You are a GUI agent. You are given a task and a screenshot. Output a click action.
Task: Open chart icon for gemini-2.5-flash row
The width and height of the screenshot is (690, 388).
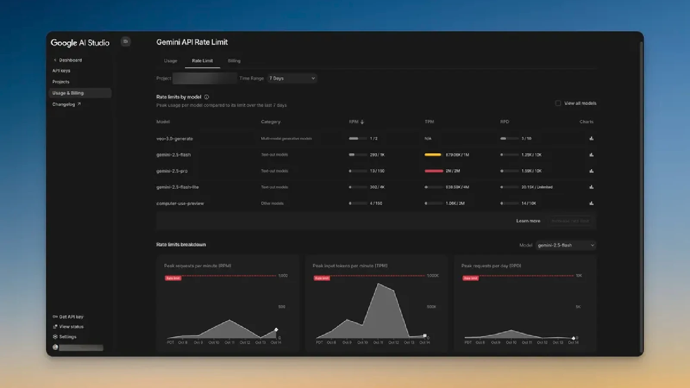coord(591,155)
